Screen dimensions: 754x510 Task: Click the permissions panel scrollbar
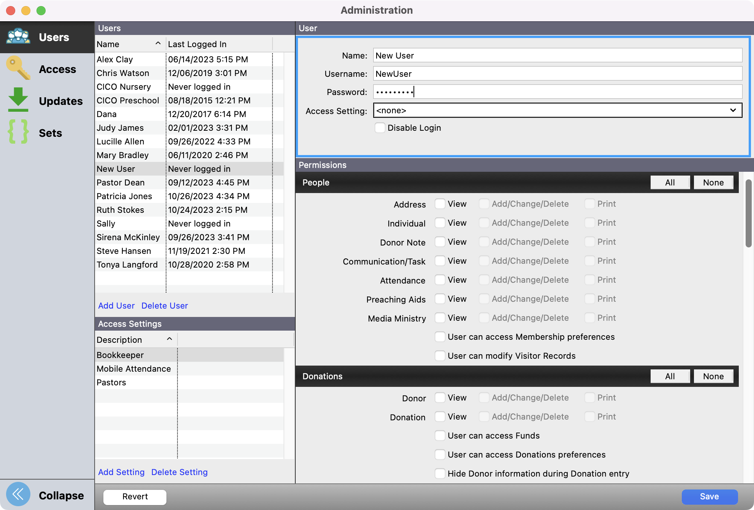tap(748, 213)
